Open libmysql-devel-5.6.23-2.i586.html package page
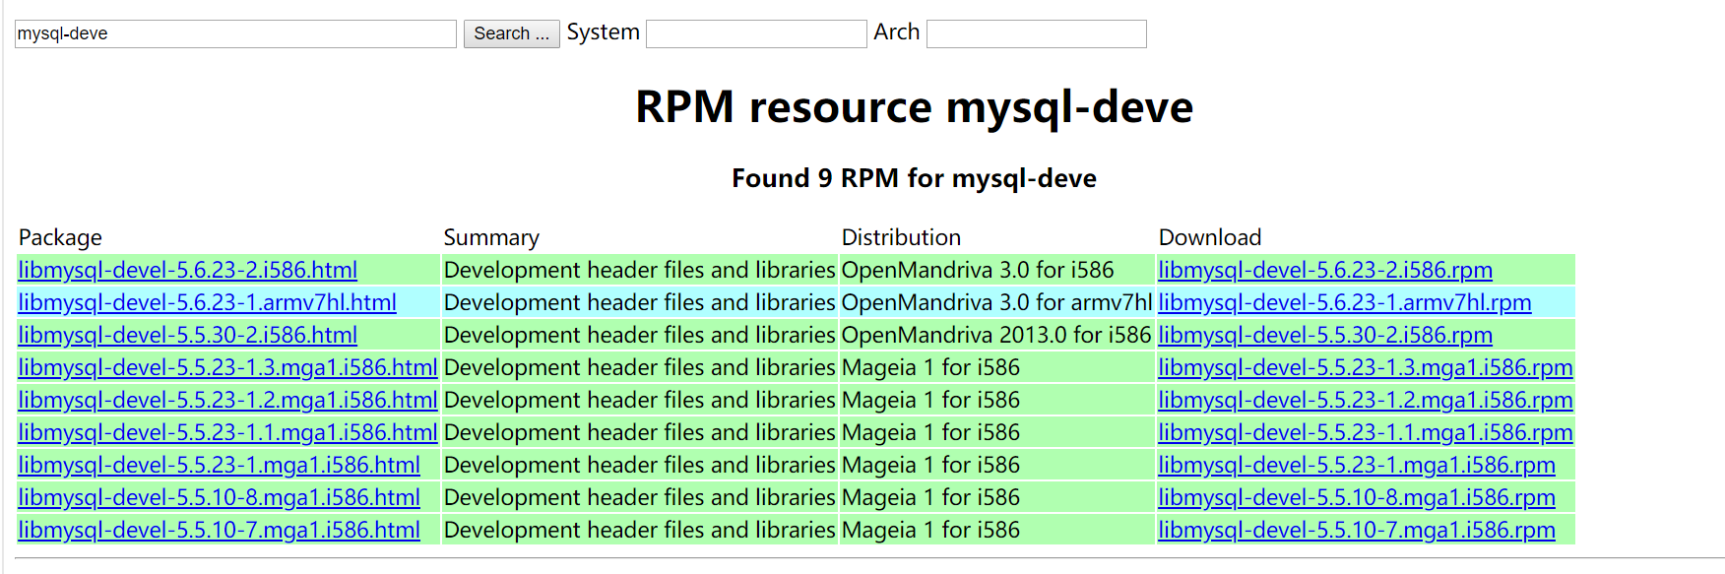Screen dimensions: 1725x574 tap(188, 270)
